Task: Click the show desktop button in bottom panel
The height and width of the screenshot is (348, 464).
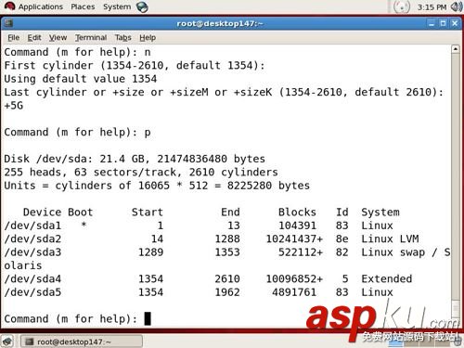Action: [7, 342]
